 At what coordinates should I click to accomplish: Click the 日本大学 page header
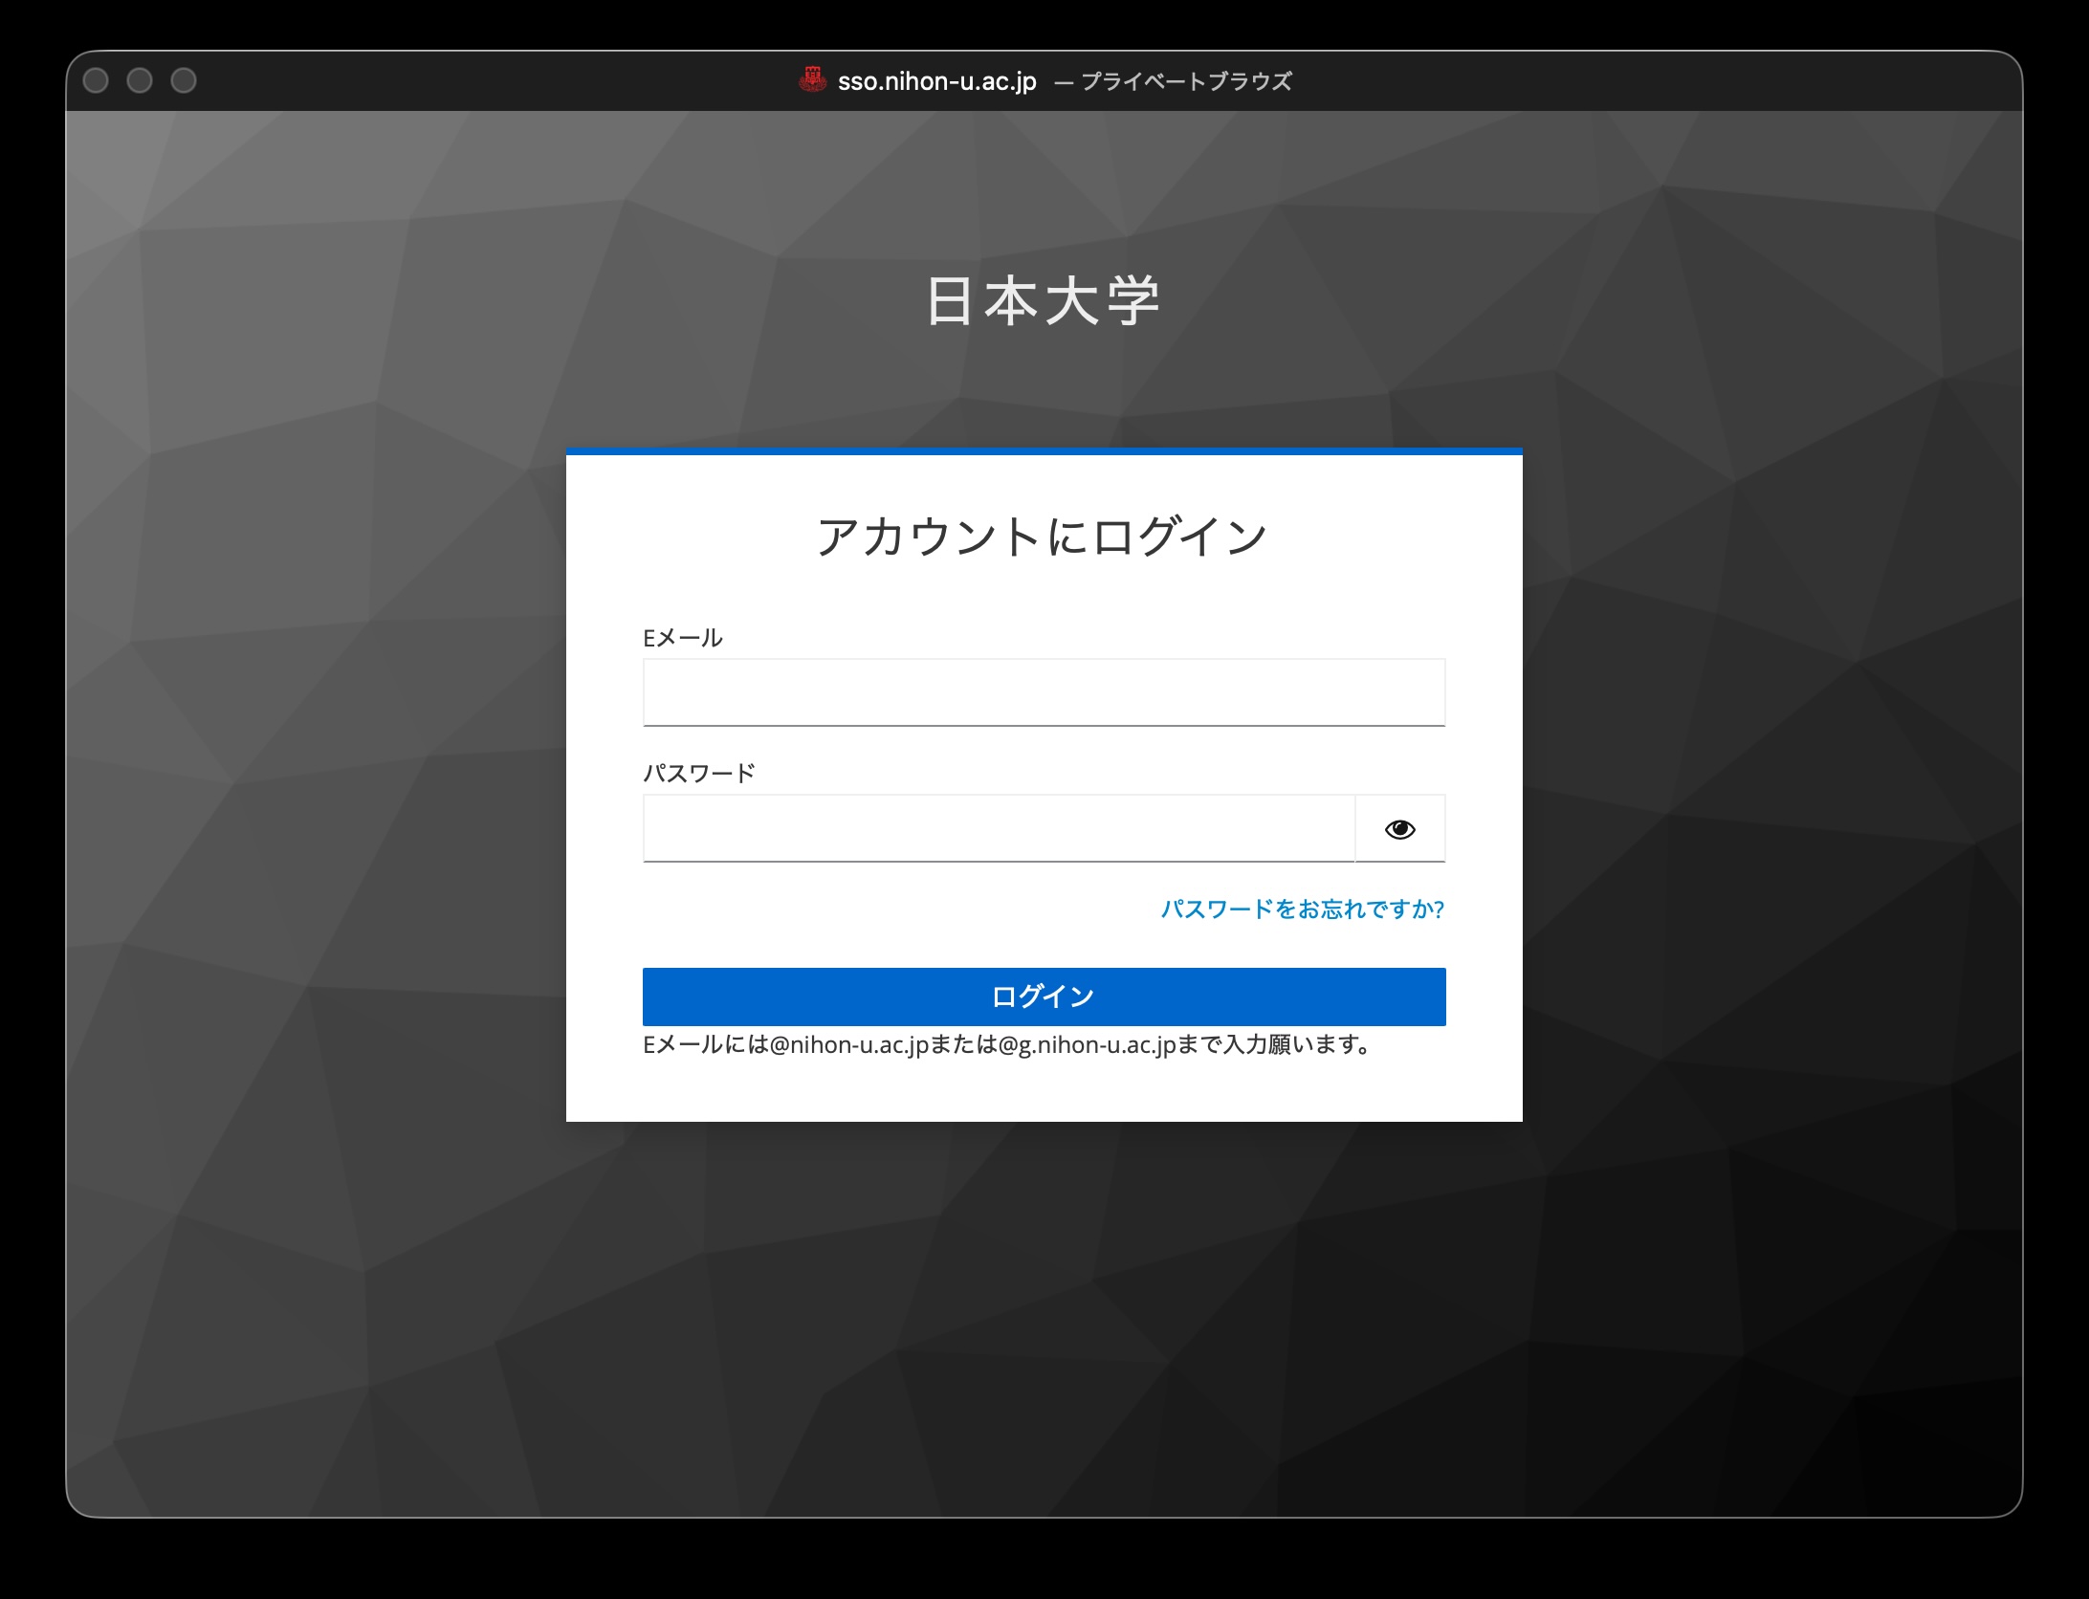tap(1043, 301)
